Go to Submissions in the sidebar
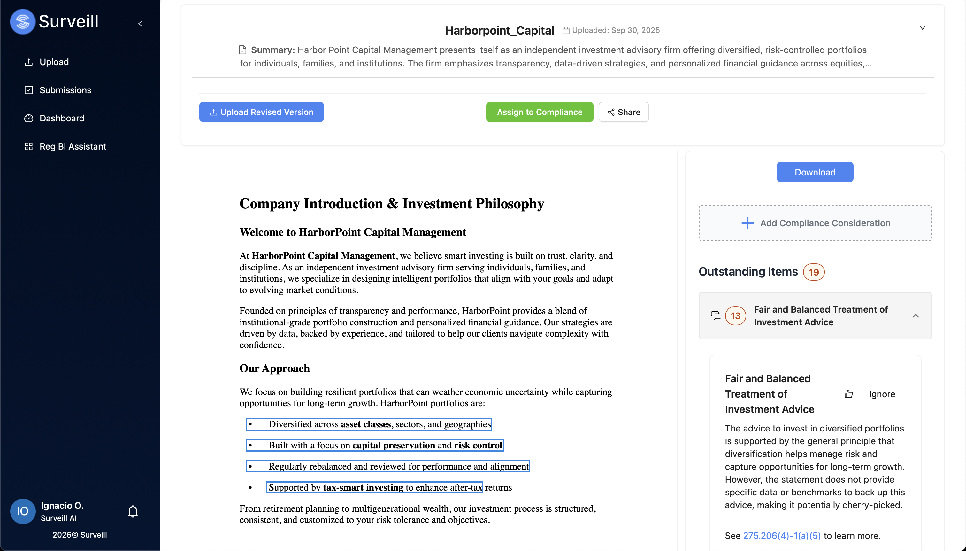 tap(65, 90)
